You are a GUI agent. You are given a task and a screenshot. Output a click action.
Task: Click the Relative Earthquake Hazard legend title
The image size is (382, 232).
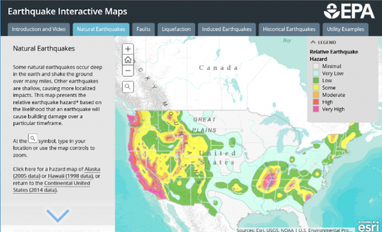334,56
